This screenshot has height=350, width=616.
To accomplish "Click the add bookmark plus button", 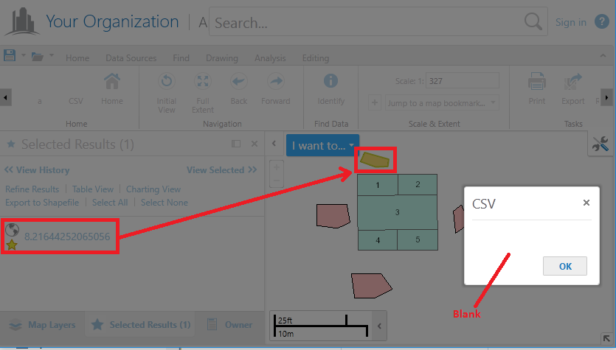I will 374,103.
